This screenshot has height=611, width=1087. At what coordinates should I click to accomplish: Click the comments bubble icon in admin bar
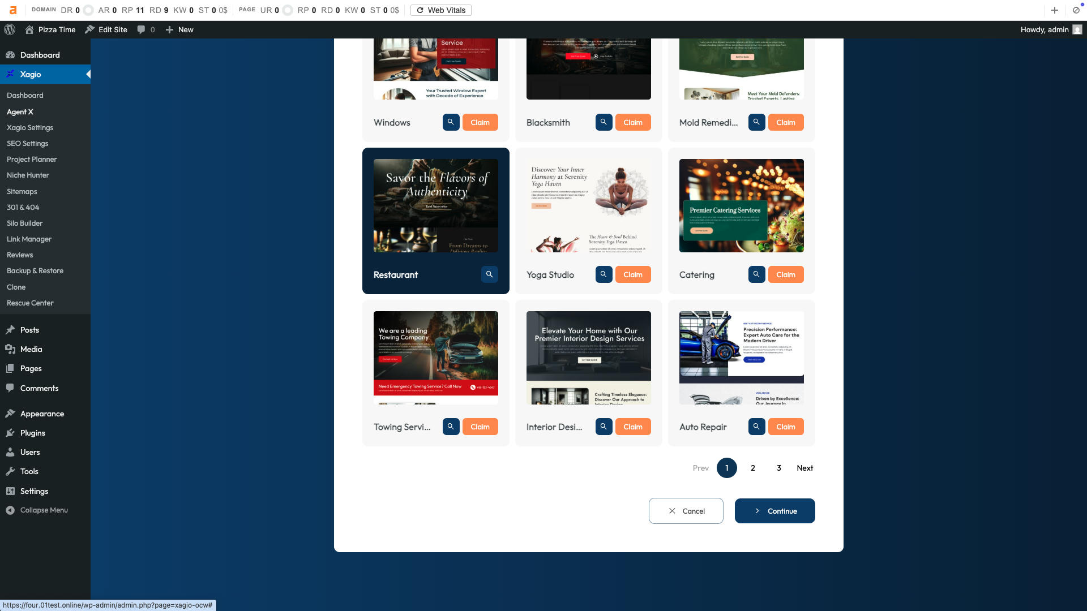[141, 29]
